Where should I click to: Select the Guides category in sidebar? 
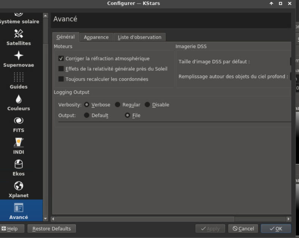coord(18,81)
